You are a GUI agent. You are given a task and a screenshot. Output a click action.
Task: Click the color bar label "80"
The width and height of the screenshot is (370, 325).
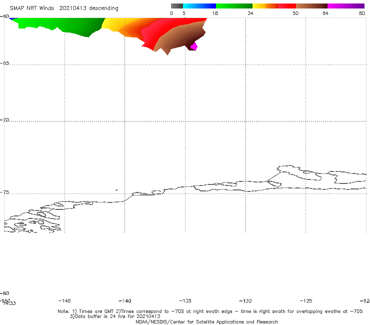point(362,13)
